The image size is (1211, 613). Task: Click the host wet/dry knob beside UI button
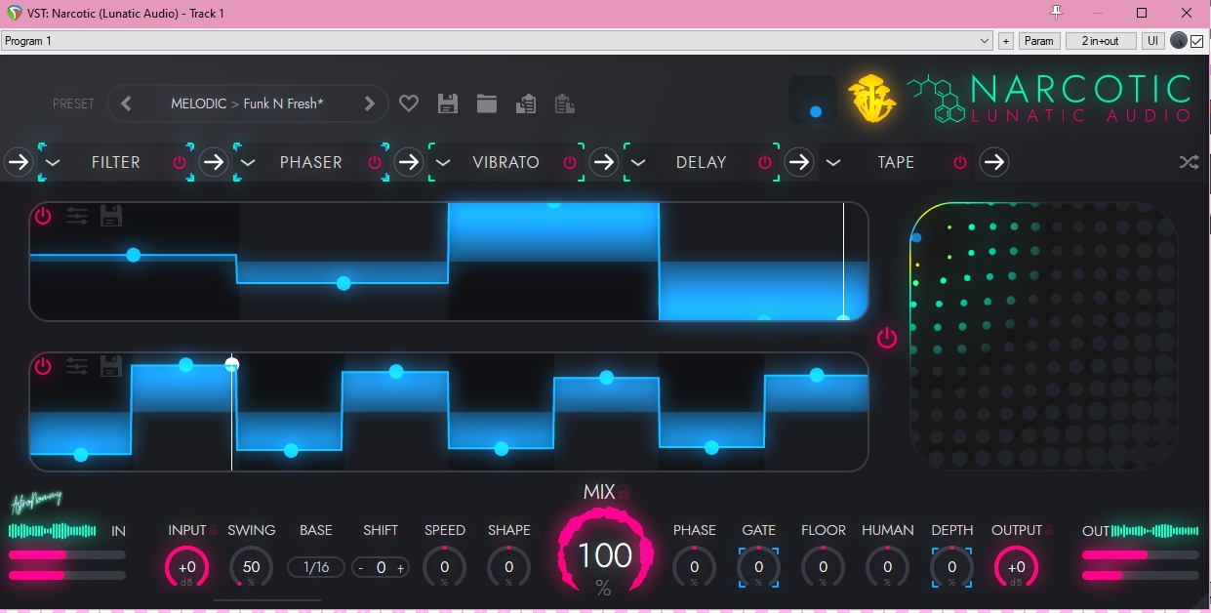coord(1179,41)
